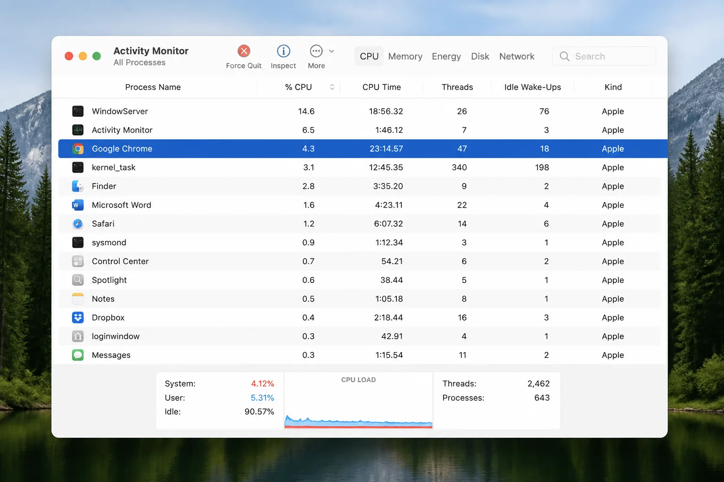
Task: Click into the Search field
Action: 604,56
